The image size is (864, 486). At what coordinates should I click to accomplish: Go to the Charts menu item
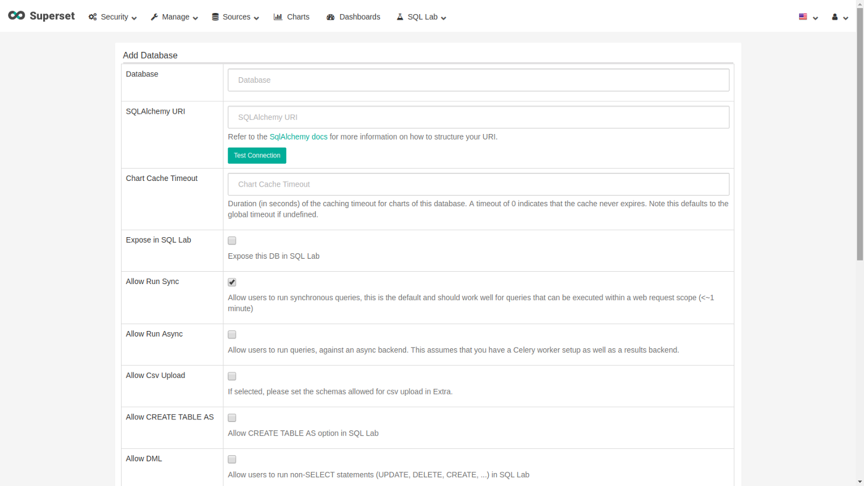[298, 17]
